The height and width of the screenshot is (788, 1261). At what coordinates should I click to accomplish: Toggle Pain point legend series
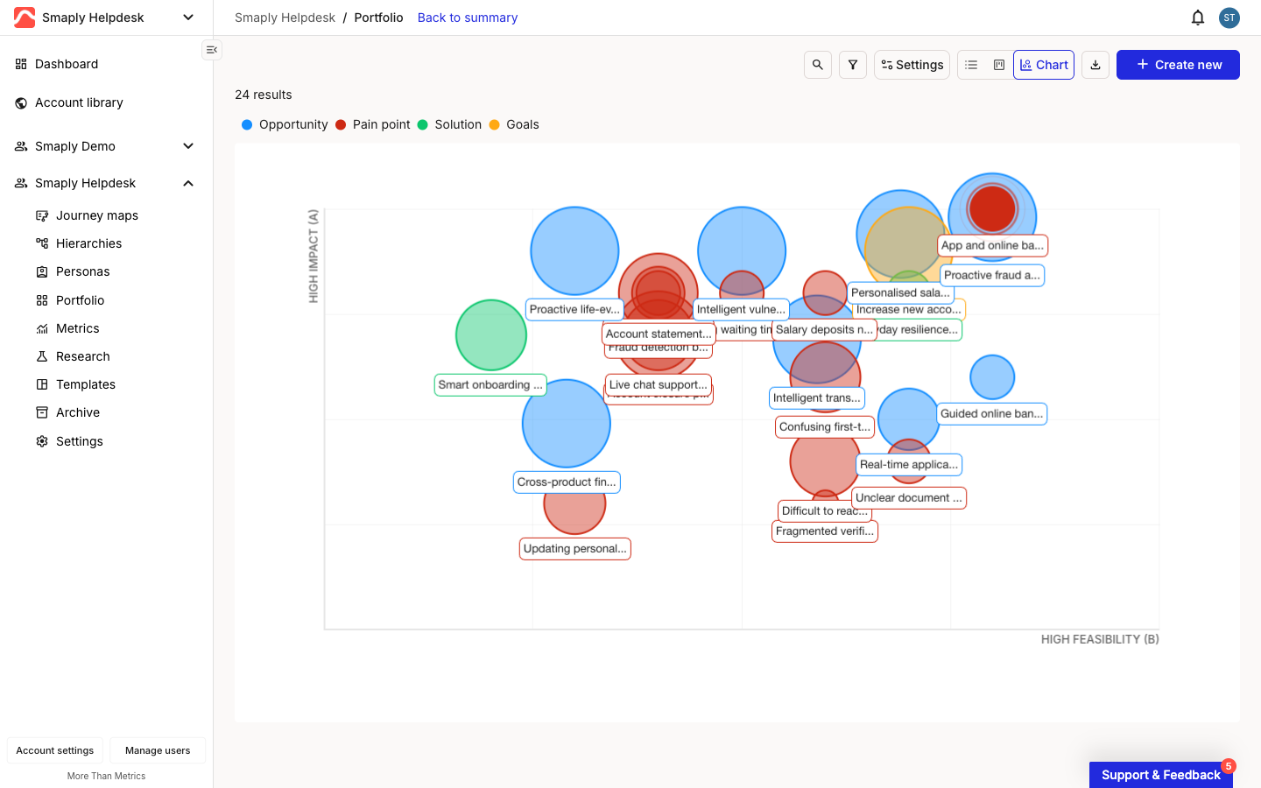click(x=373, y=124)
